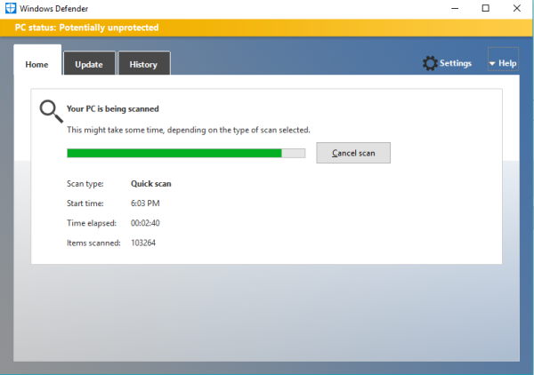Click 'This might take some time' description text
The image size is (534, 375).
pyautogui.click(x=189, y=130)
